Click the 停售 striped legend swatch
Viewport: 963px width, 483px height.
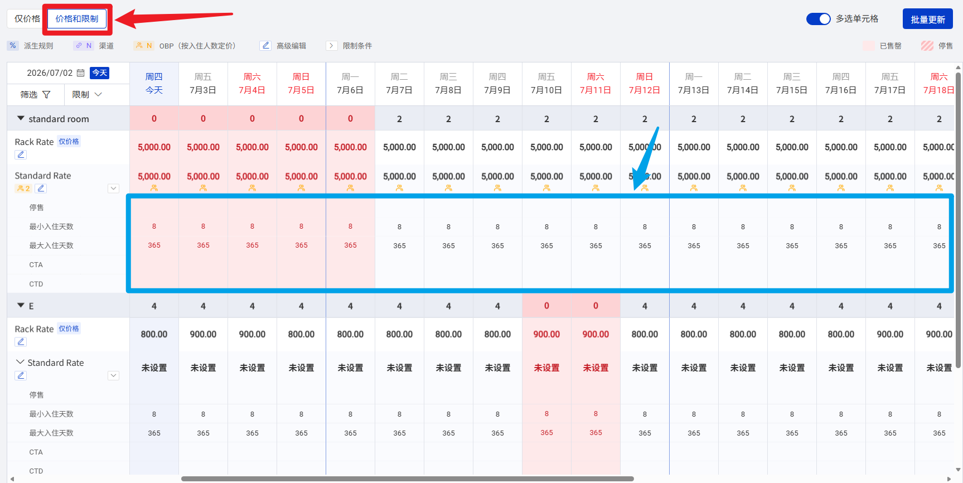(927, 46)
